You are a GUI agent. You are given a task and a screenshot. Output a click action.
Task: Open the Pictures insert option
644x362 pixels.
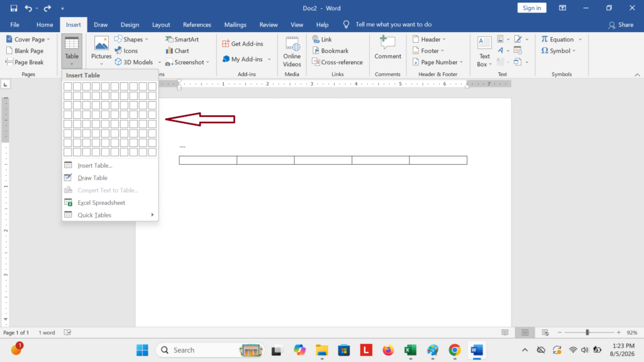(101, 51)
